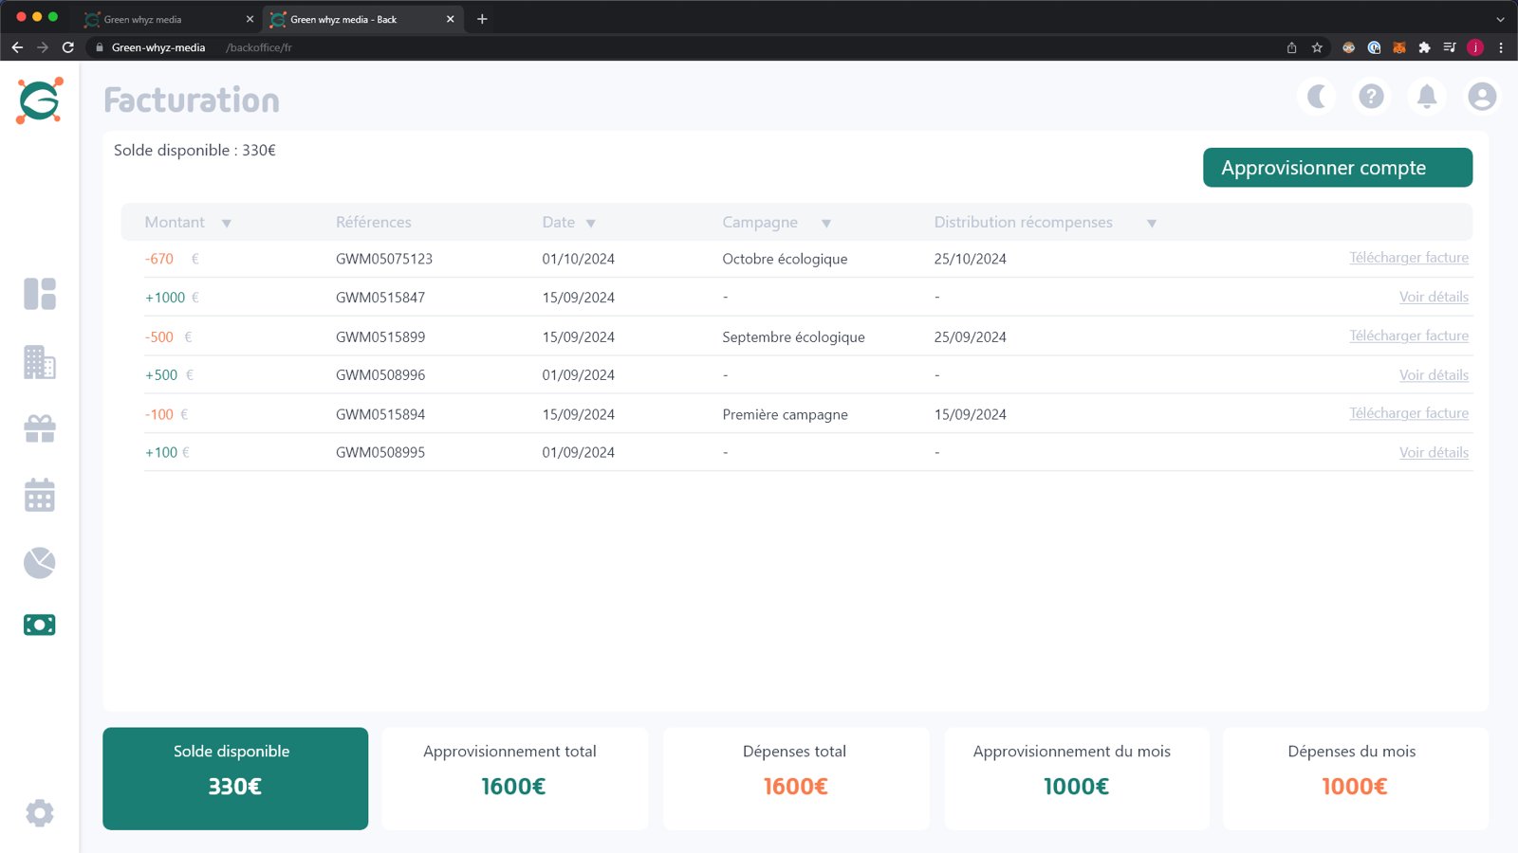Click the share icon in address bar
The height and width of the screenshot is (853, 1518).
pos(1291,47)
